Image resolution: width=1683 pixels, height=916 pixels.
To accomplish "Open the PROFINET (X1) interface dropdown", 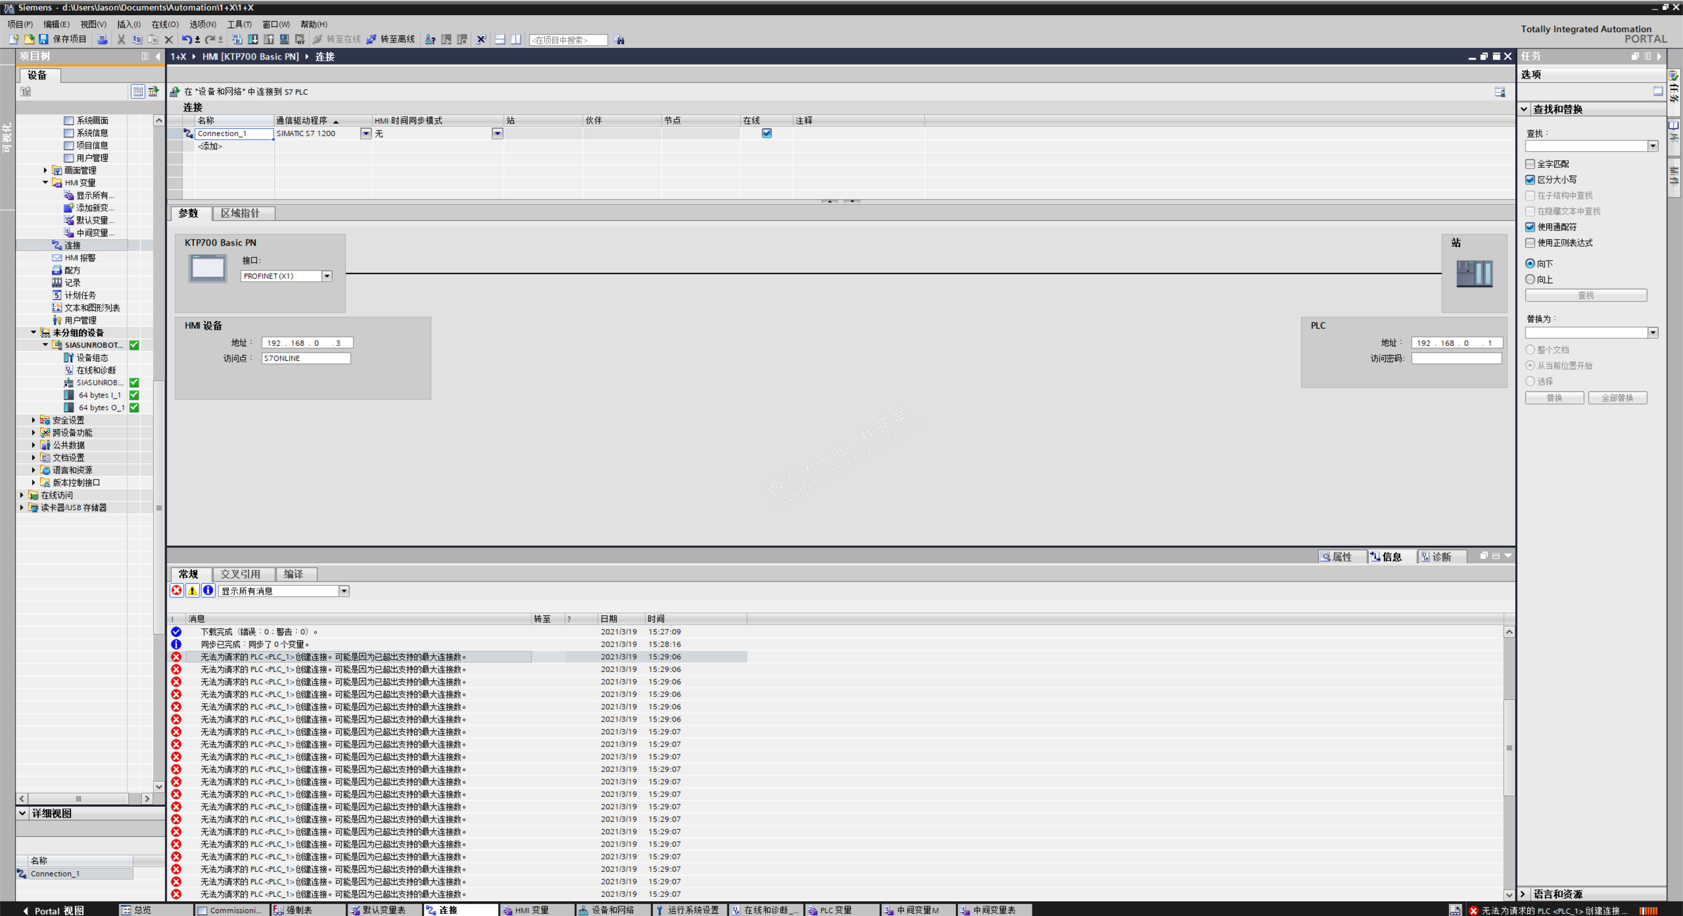I will 327,277.
